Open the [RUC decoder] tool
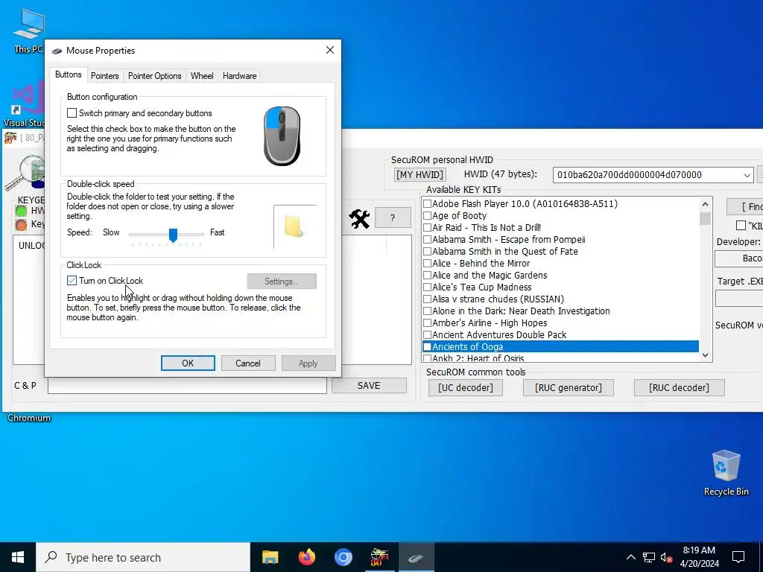This screenshot has height=572, width=763. click(680, 387)
